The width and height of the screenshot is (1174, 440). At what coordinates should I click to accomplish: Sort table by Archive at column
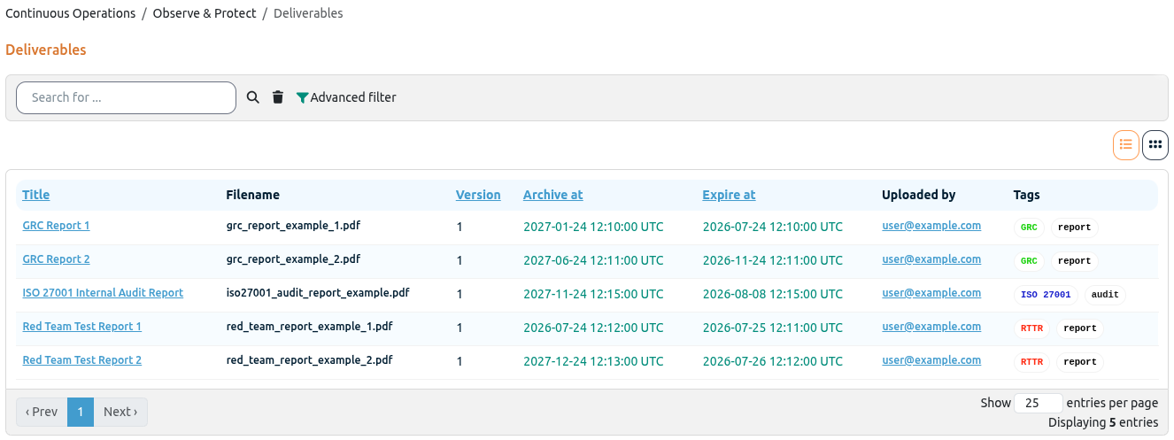tap(553, 195)
